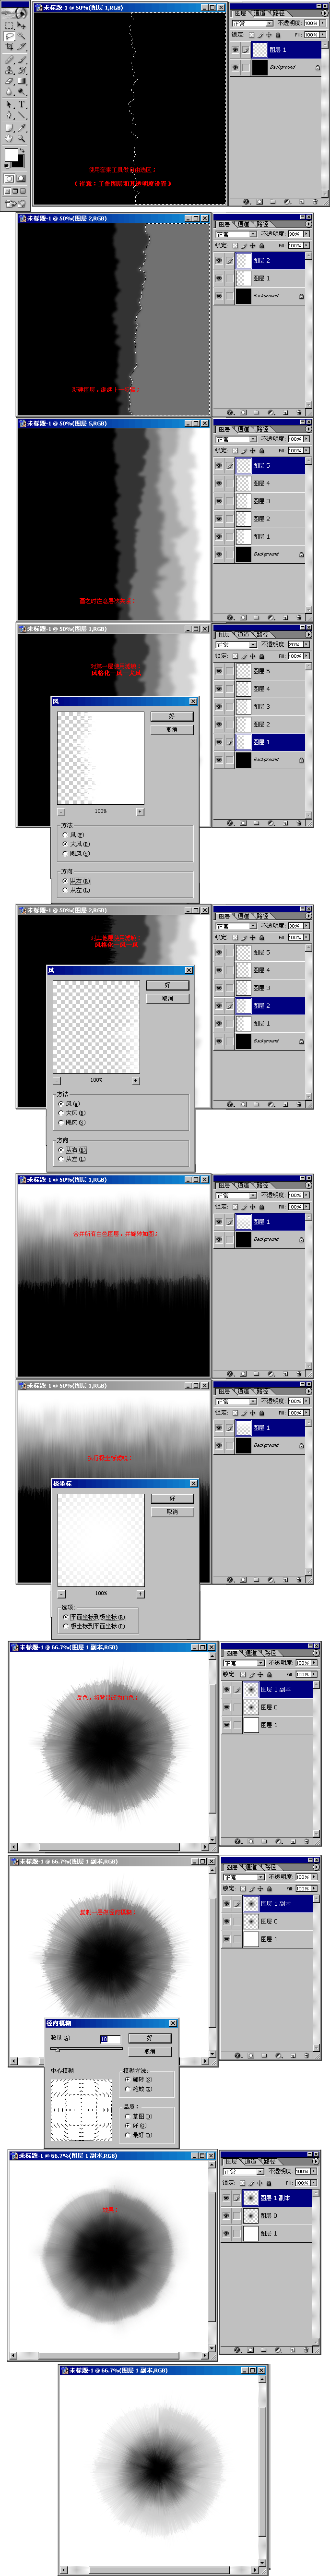Click 好 (OK) in the 极坐标 dialog

click(172, 1498)
